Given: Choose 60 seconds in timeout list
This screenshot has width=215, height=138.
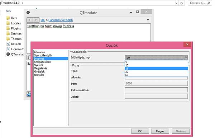Looking at the screenshot, I should point(156,75).
